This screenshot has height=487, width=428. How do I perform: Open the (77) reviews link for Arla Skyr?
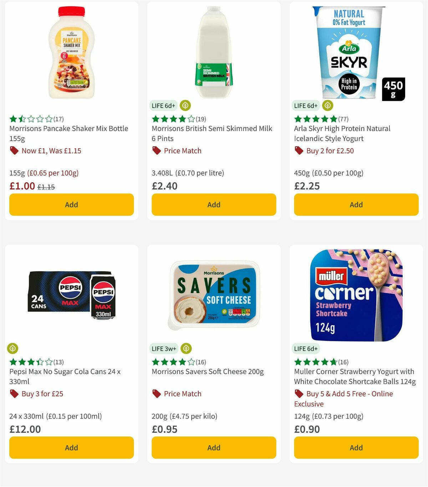pyautogui.click(x=343, y=119)
